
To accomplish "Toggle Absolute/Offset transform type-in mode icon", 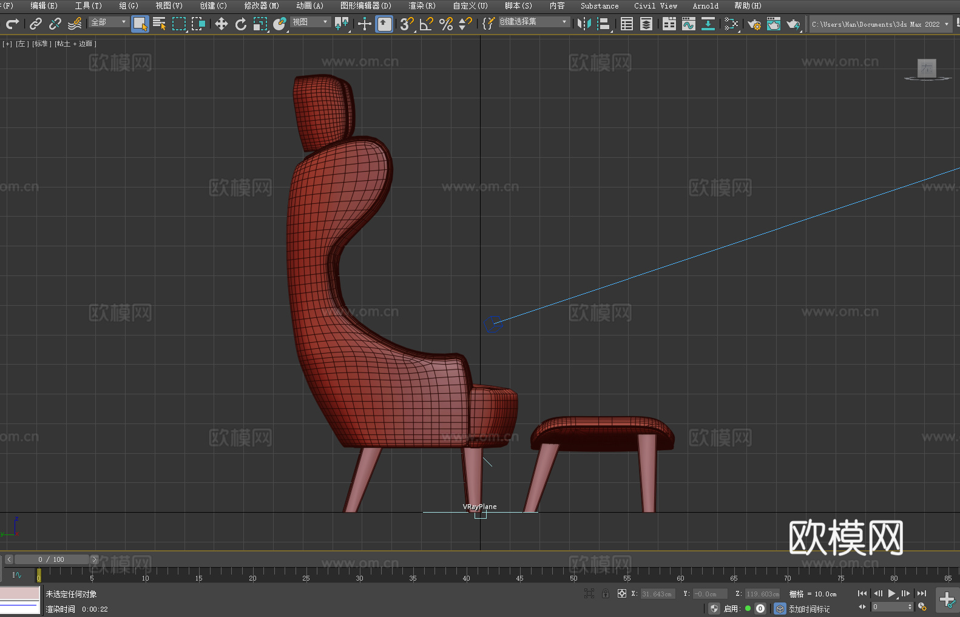I will tap(622, 593).
